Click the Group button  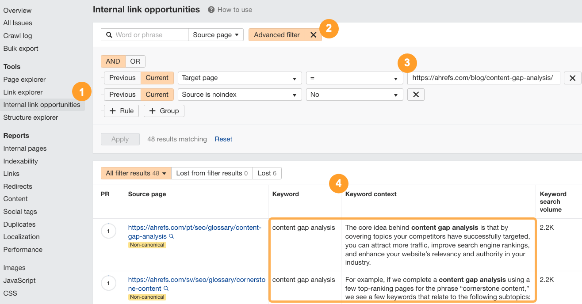pyautogui.click(x=164, y=111)
